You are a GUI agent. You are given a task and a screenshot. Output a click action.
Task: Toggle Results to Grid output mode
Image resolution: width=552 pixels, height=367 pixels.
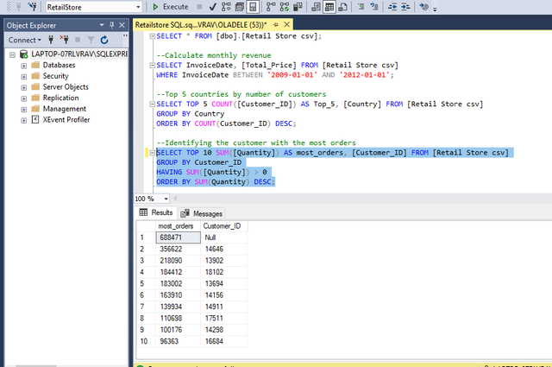pyautogui.click(x=329, y=7)
